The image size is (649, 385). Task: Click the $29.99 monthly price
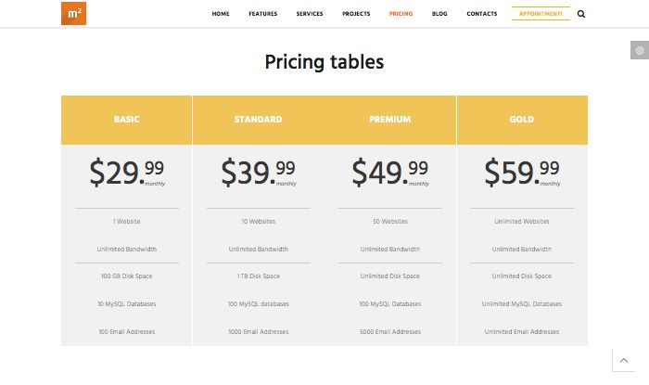click(x=127, y=173)
